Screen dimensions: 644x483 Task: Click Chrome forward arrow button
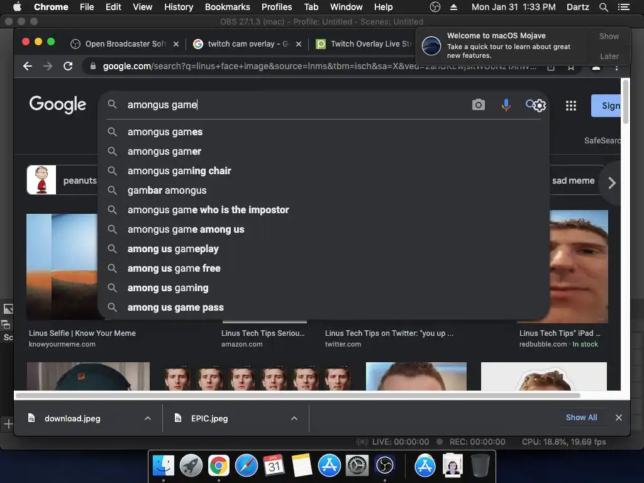[x=48, y=66]
